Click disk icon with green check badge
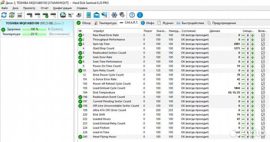The height and width of the screenshot is (142, 270). pos(45,15)
